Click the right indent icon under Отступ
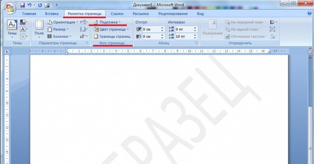 point(139,36)
